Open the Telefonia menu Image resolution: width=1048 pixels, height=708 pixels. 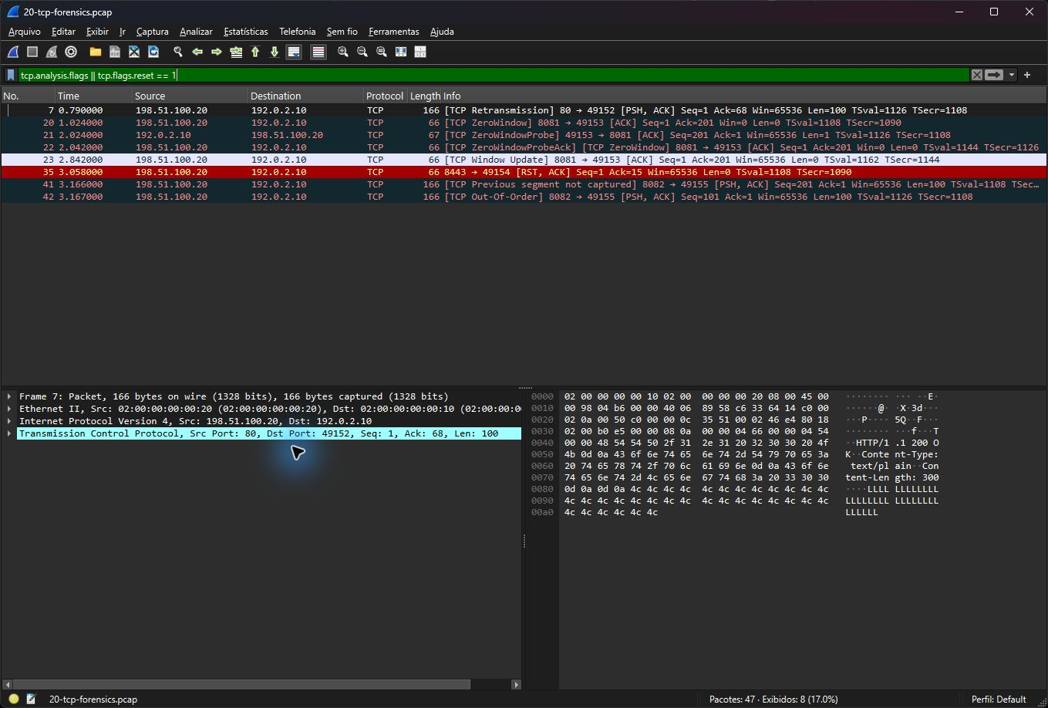(x=298, y=32)
